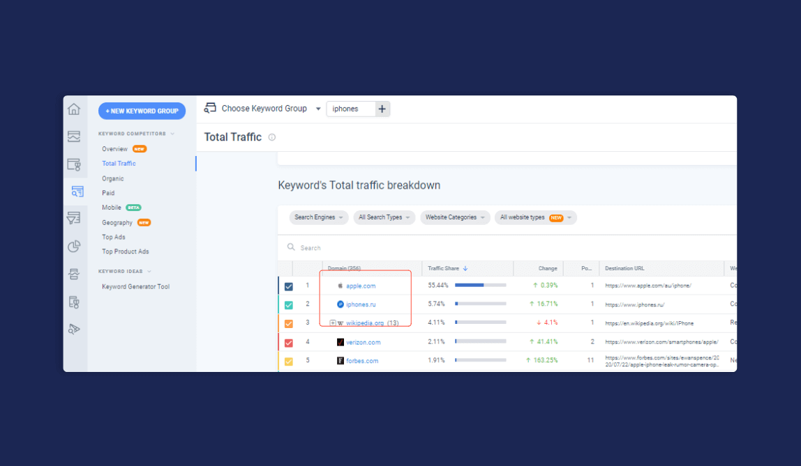Expand the wikipedia.org subdomain rows

[x=333, y=323]
